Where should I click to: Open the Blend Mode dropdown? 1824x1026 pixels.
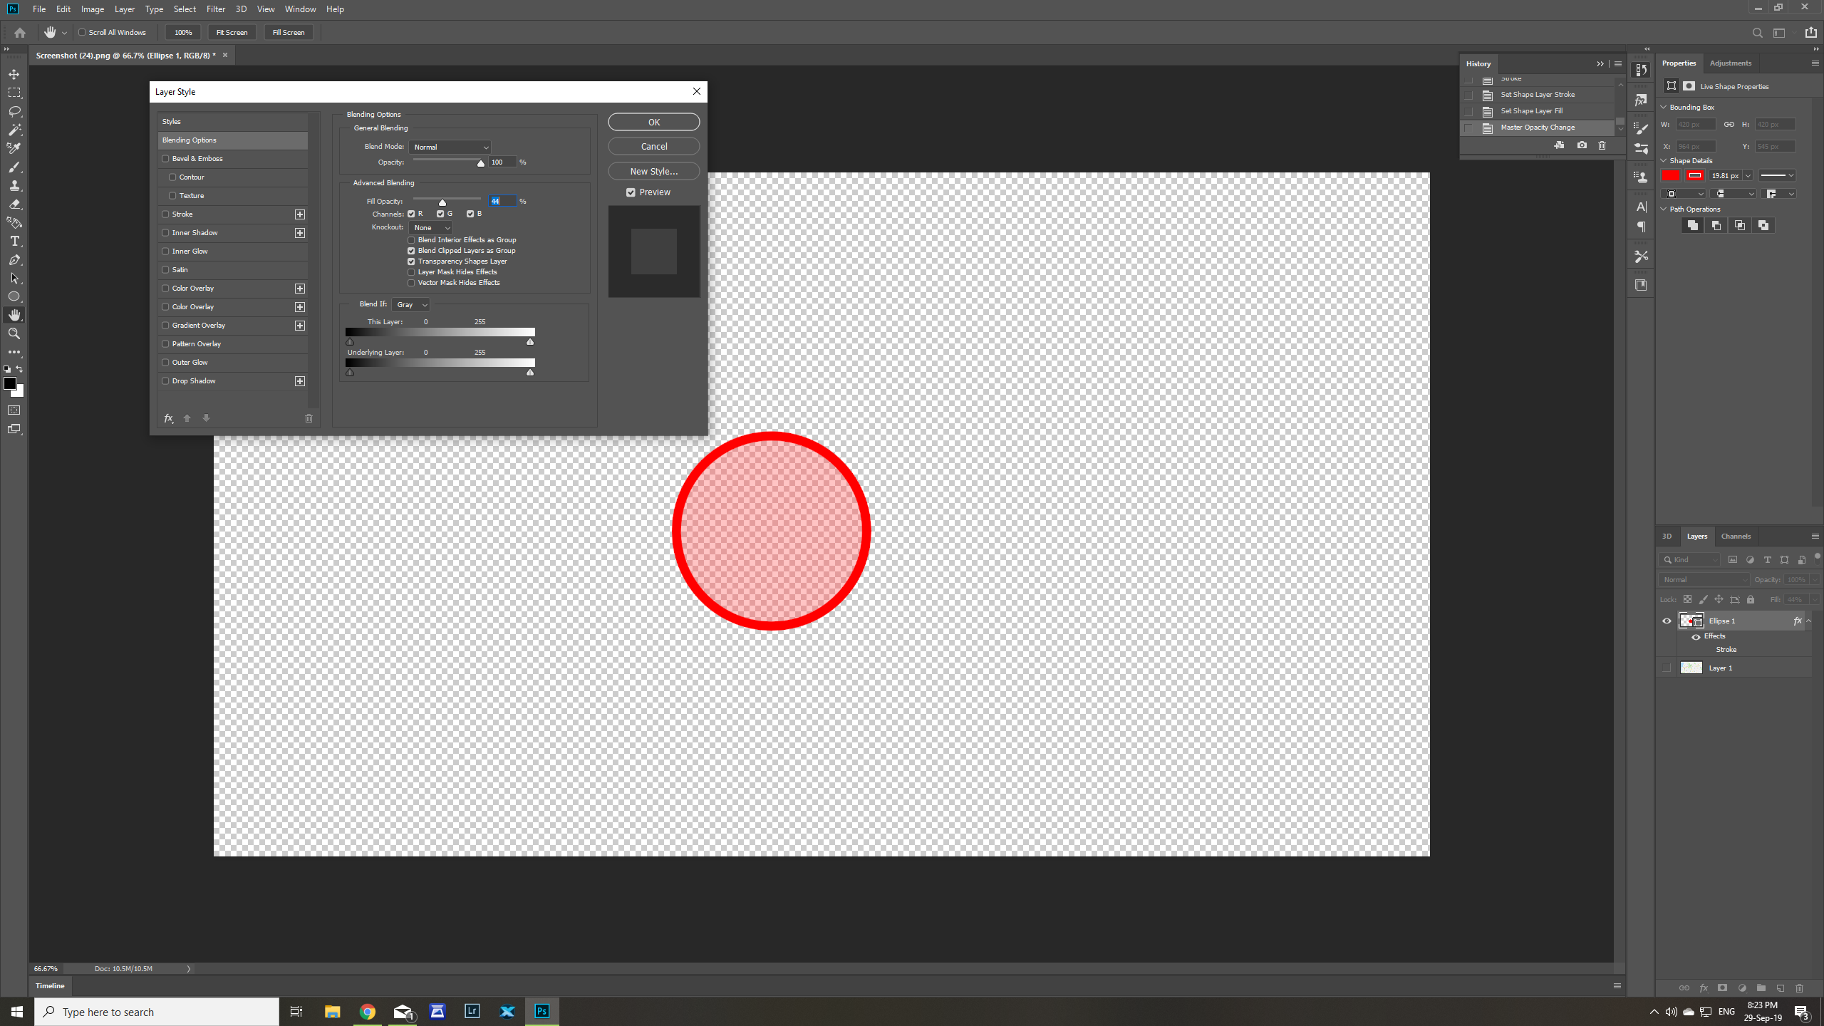(x=450, y=147)
